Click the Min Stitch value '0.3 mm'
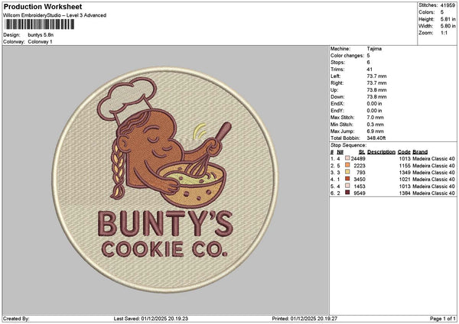 coord(376,125)
